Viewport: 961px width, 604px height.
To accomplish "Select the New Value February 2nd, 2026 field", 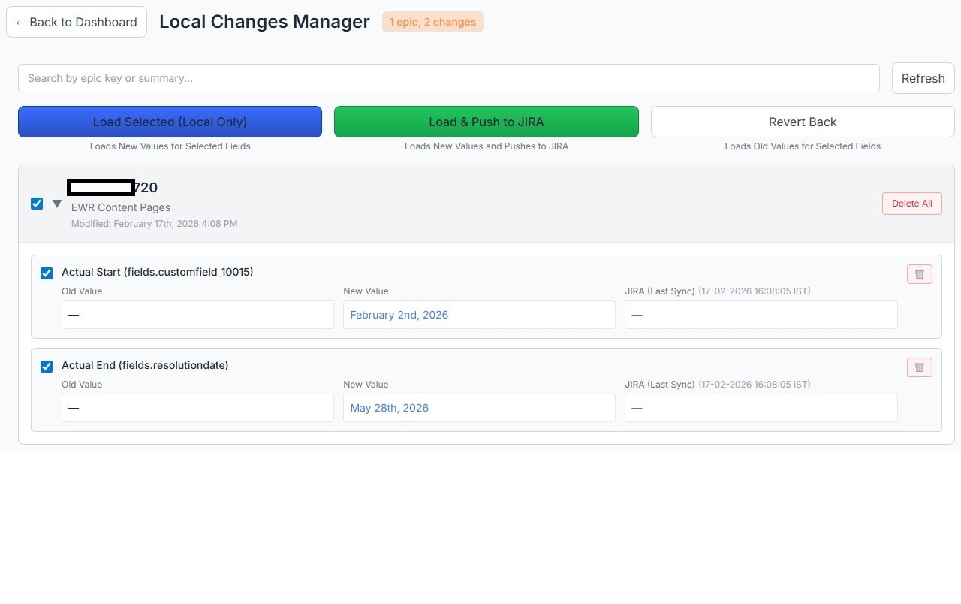I will [479, 315].
